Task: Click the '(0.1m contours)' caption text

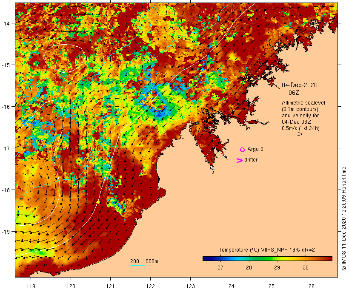Action: 300,109
